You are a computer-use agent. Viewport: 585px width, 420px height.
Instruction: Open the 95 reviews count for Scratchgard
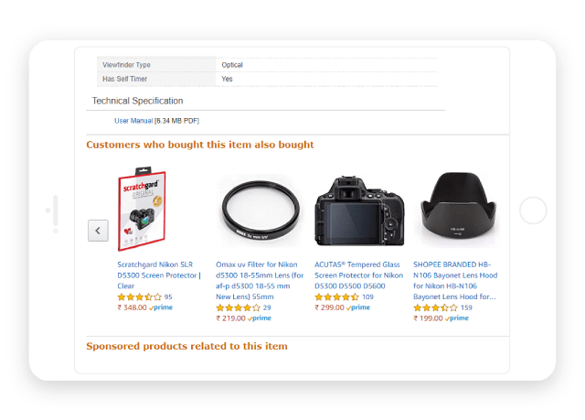tap(168, 297)
